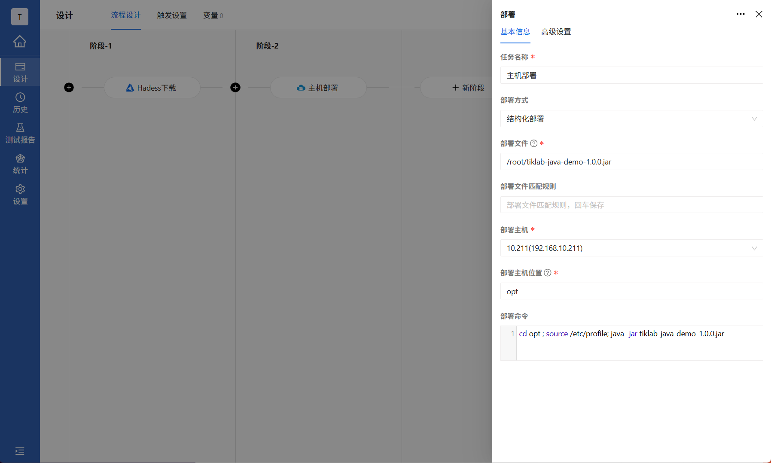Open the 变量 tab
771x463 pixels.
(x=213, y=15)
